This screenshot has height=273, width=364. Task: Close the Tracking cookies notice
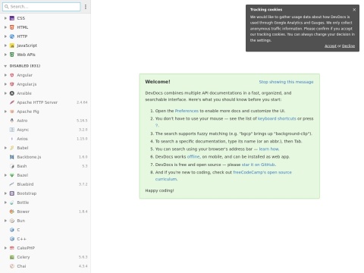click(354, 10)
